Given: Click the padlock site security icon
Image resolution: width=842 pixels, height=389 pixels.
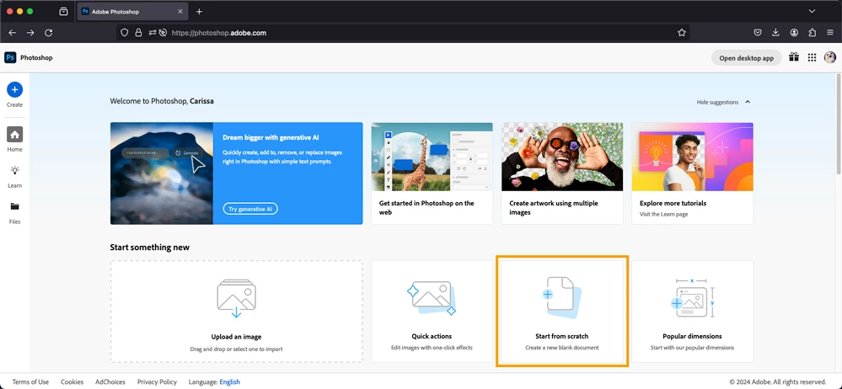Looking at the screenshot, I should (x=138, y=33).
